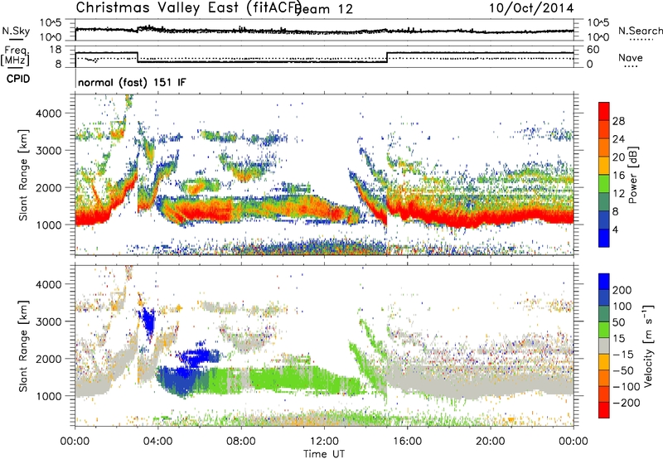663x459 pixels.
Task: Pick Power colorbar segment between 20 and 24
Action: pyautogui.click(x=604, y=147)
